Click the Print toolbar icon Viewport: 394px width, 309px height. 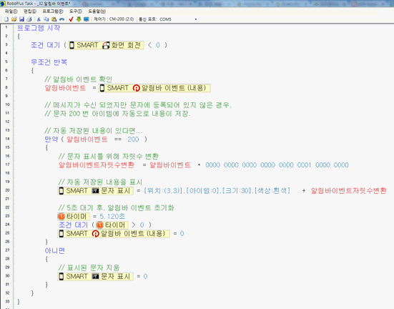(x=29, y=19)
